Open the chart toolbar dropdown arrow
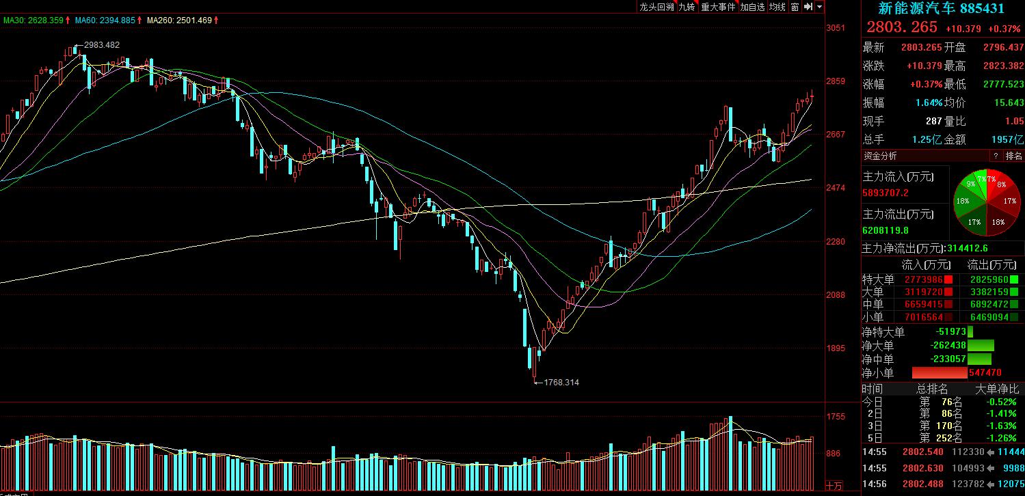Viewport: 1025px width, 496px height. click(819, 7)
